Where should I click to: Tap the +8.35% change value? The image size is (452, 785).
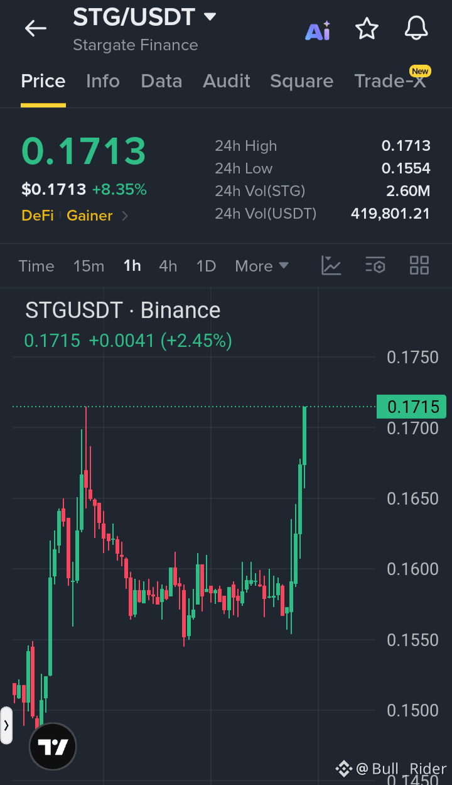coord(119,189)
